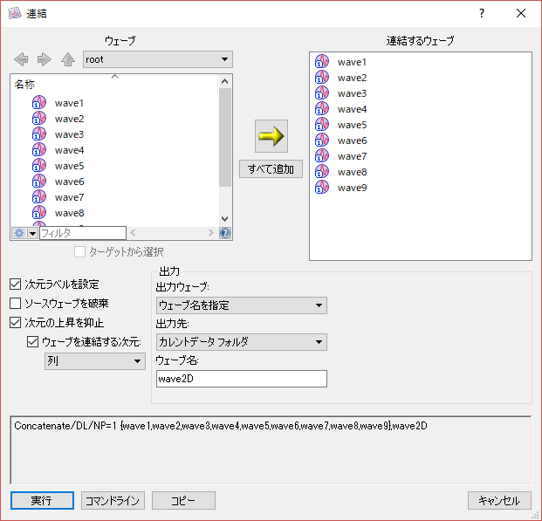
Task: Open the ウェーブ名を指定 output wave dropdown
Action: 242,305
